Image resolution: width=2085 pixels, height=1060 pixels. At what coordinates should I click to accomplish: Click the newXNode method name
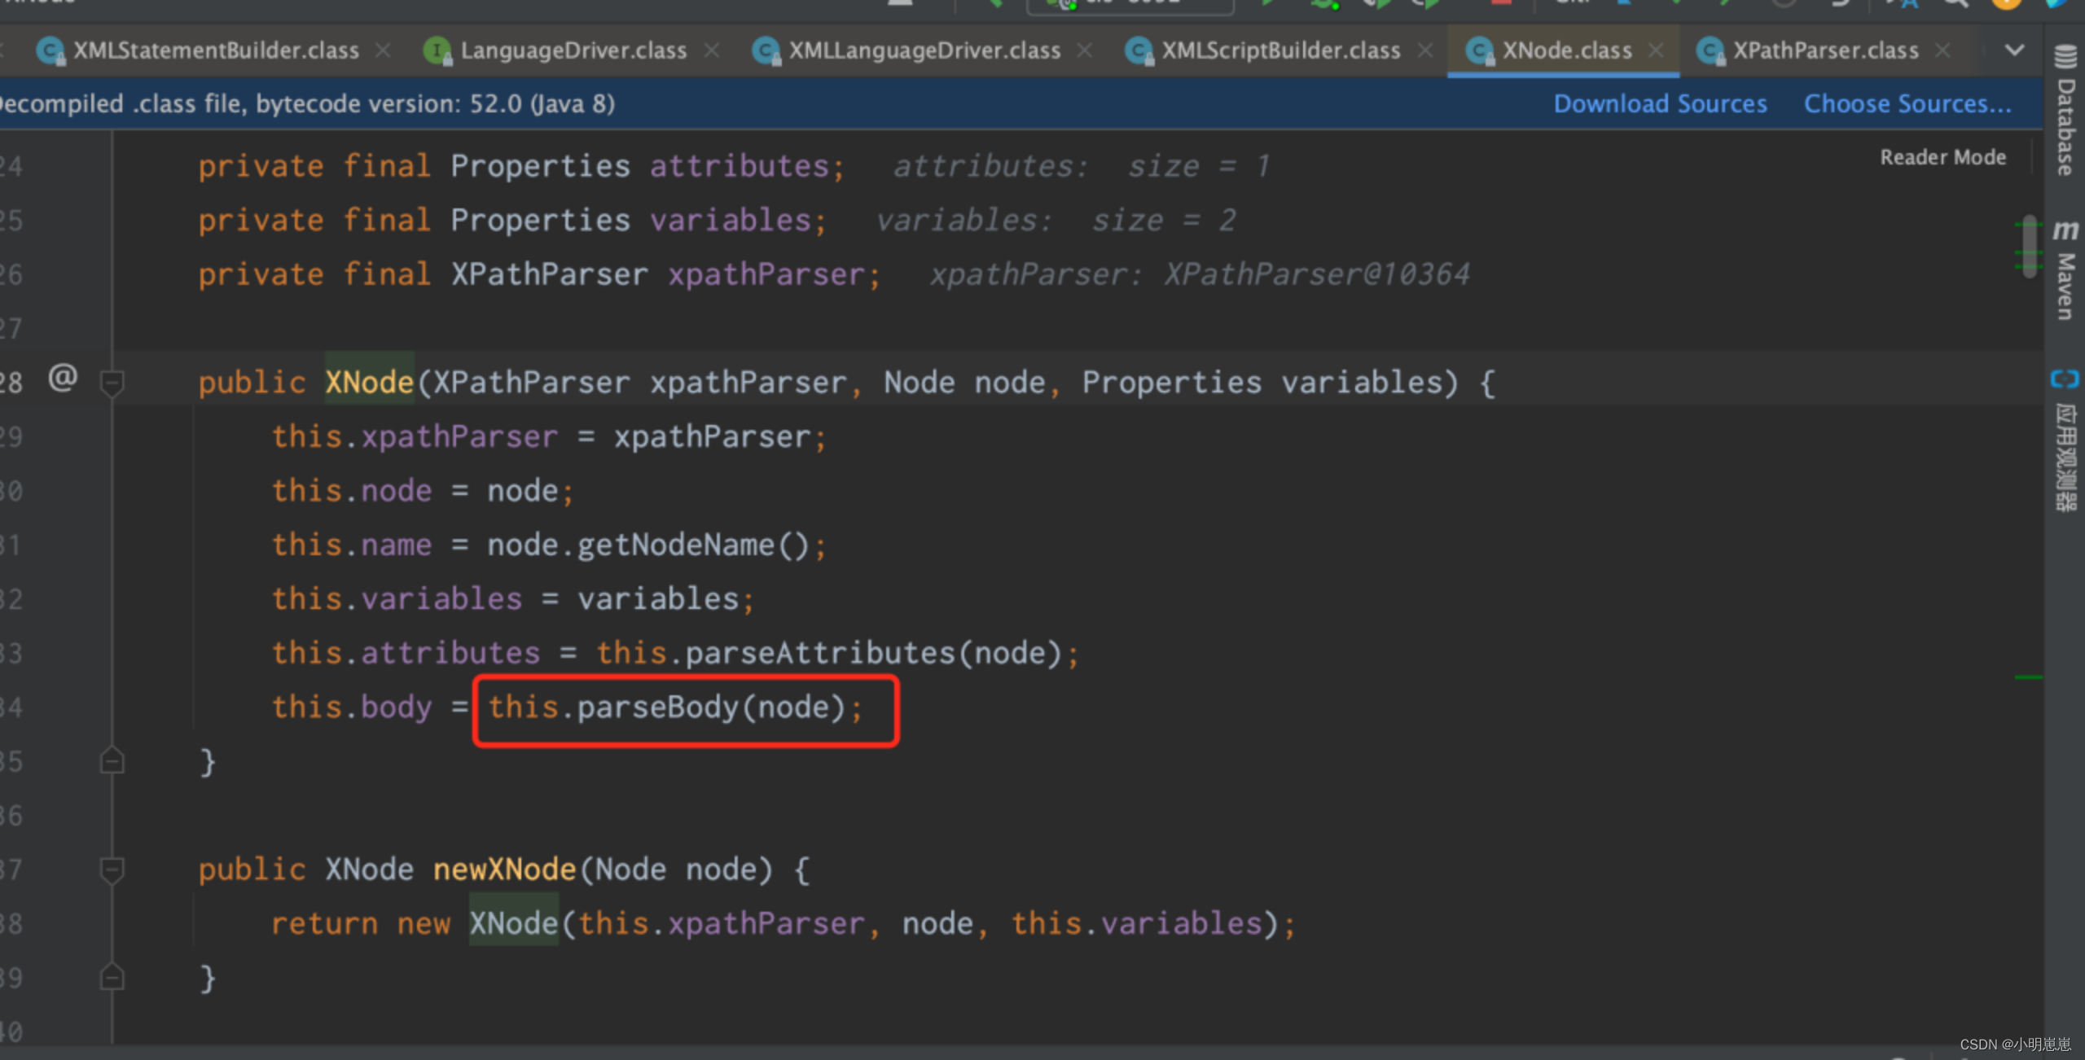click(504, 869)
